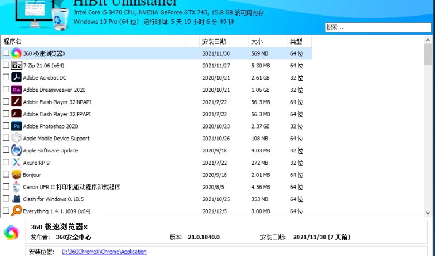Open the D:\360ChromeX\Chrome\Application install location link
Viewport: 435px width, 256px height.
click(x=104, y=252)
